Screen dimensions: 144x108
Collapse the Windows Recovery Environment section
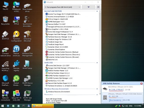pos(97,89)
